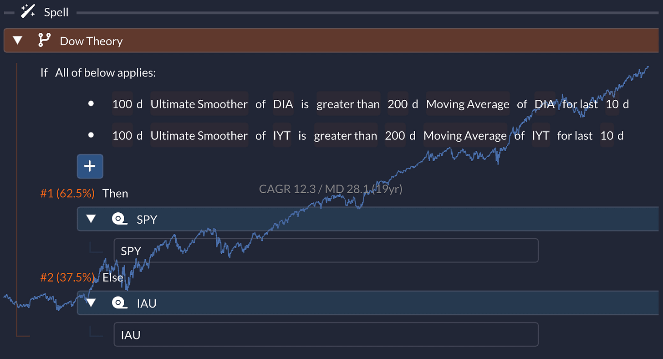Click the SPY group header label
This screenshot has width=663, height=359.
point(147,219)
